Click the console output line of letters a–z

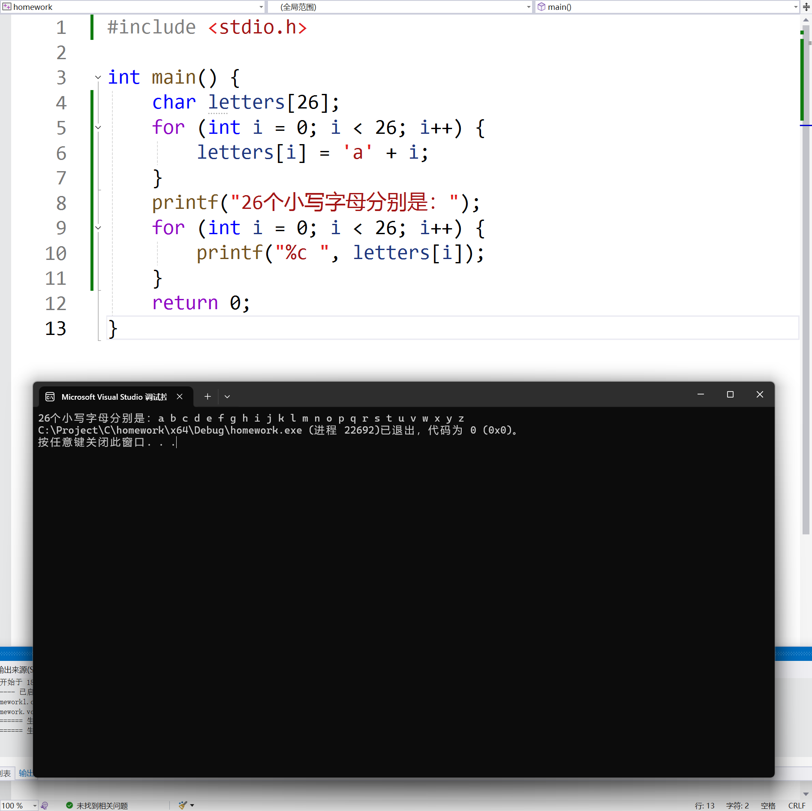tap(251, 418)
